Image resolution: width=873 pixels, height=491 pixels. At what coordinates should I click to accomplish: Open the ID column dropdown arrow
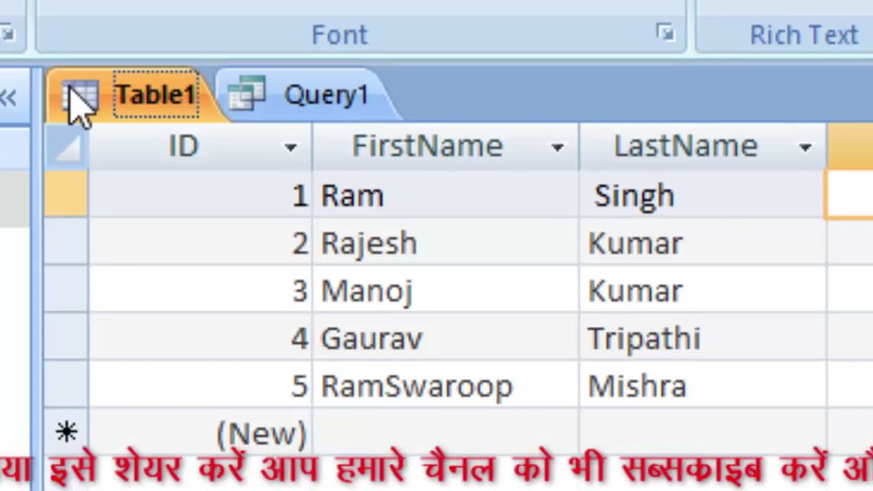coord(291,147)
